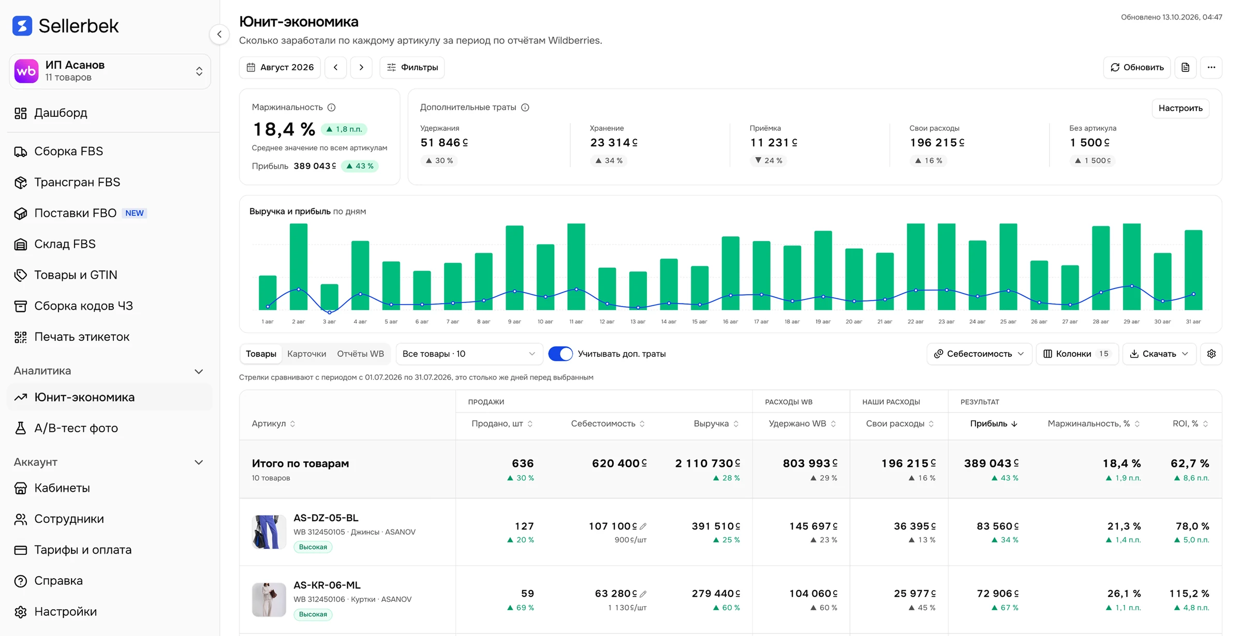Sort table by Прибыль column
Viewport: 1242px width, 636px height.
[x=994, y=423]
